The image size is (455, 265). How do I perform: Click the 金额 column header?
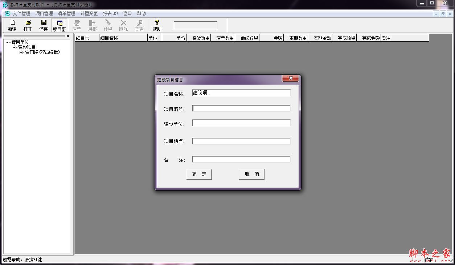coord(272,38)
